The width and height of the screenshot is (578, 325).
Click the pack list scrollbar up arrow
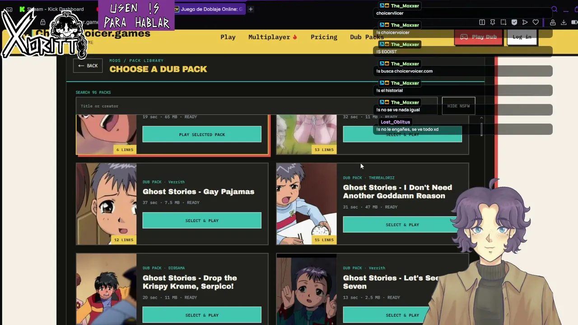[481, 118]
